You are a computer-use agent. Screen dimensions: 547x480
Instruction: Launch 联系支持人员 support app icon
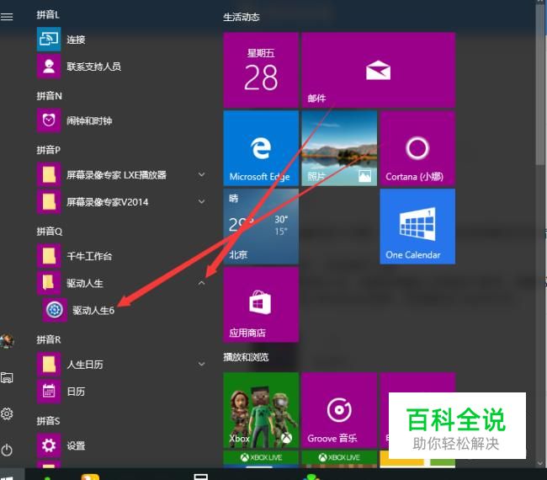point(49,66)
